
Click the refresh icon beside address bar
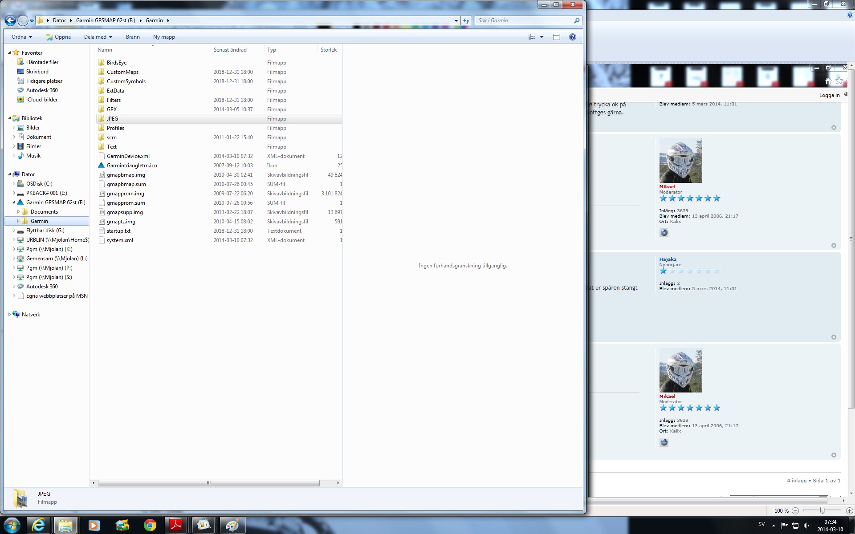pyautogui.click(x=466, y=20)
